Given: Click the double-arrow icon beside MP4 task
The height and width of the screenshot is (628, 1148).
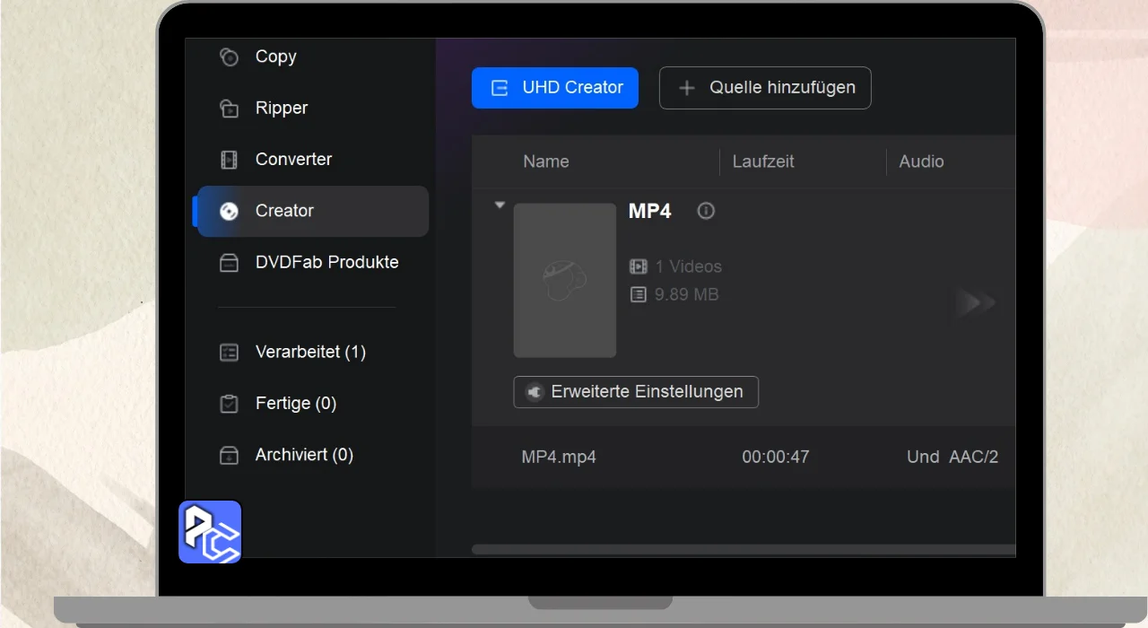Looking at the screenshot, I should [x=975, y=303].
